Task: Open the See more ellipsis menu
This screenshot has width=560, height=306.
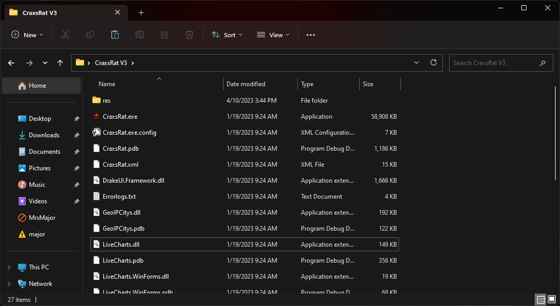Action: (310, 35)
